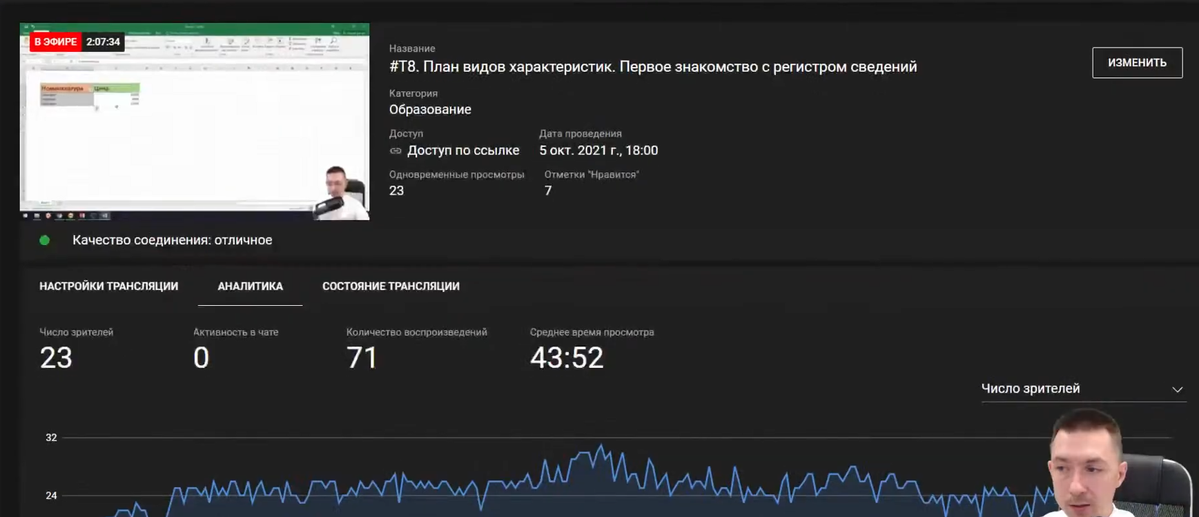Switch to the СОСТОЯНИЕ ТРАНСЛЯЦИИ tab
Image resolution: width=1199 pixels, height=517 pixels.
(x=391, y=286)
